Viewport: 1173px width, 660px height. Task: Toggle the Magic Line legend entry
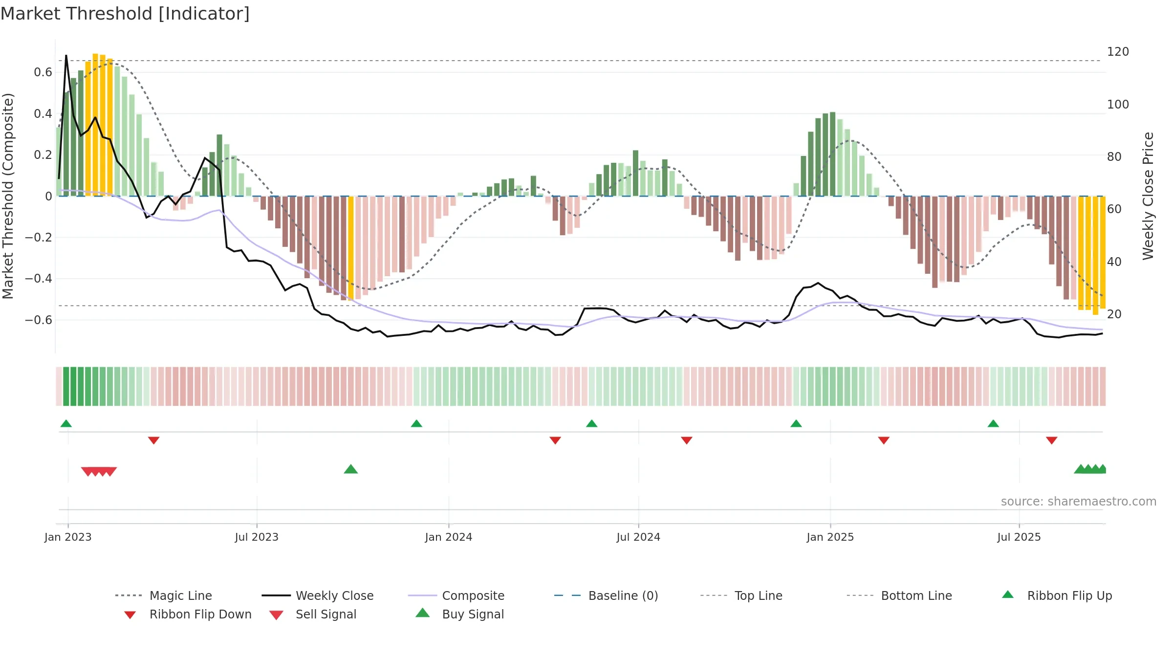click(x=163, y=595)
